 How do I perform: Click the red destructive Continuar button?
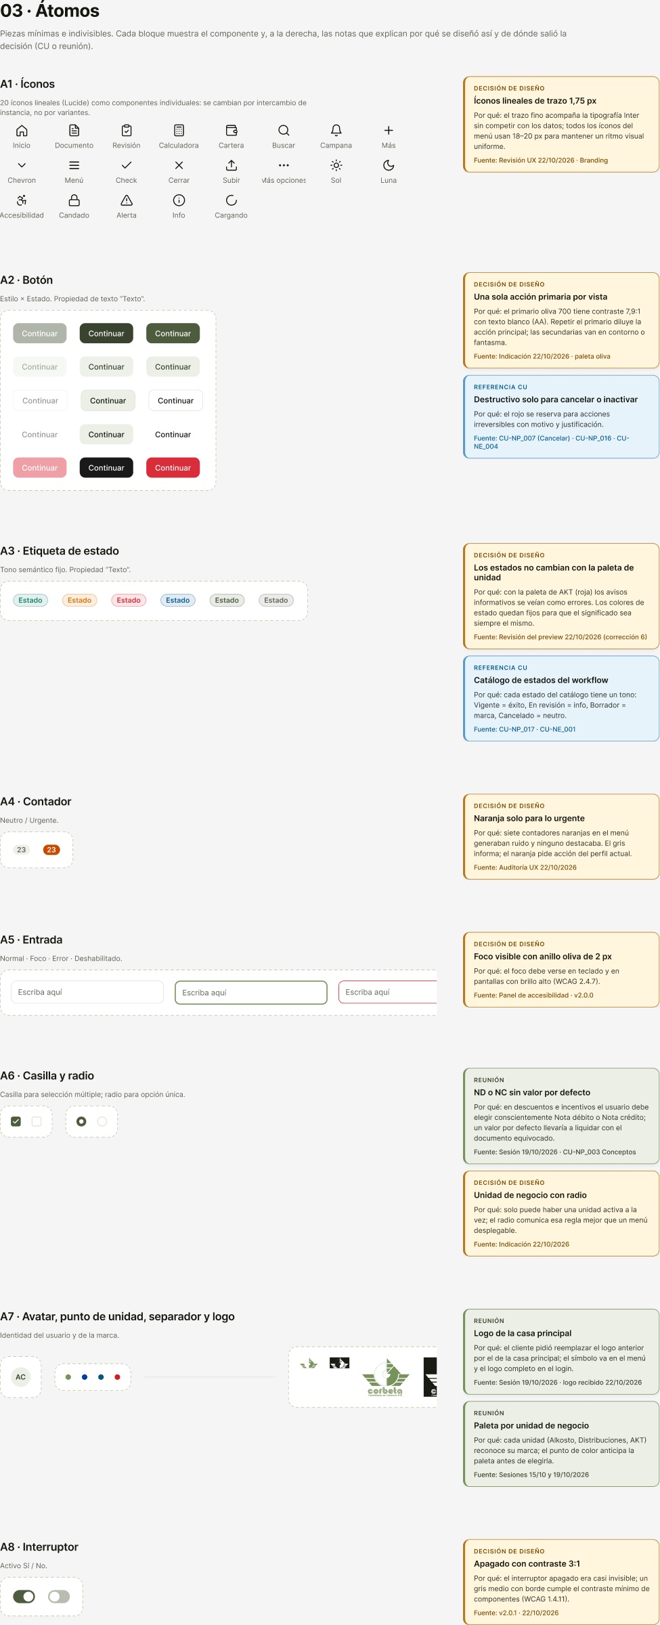(173, 468)
